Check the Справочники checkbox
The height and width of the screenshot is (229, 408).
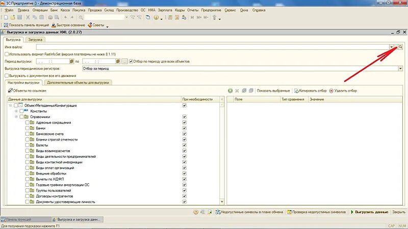pos(21,117)
